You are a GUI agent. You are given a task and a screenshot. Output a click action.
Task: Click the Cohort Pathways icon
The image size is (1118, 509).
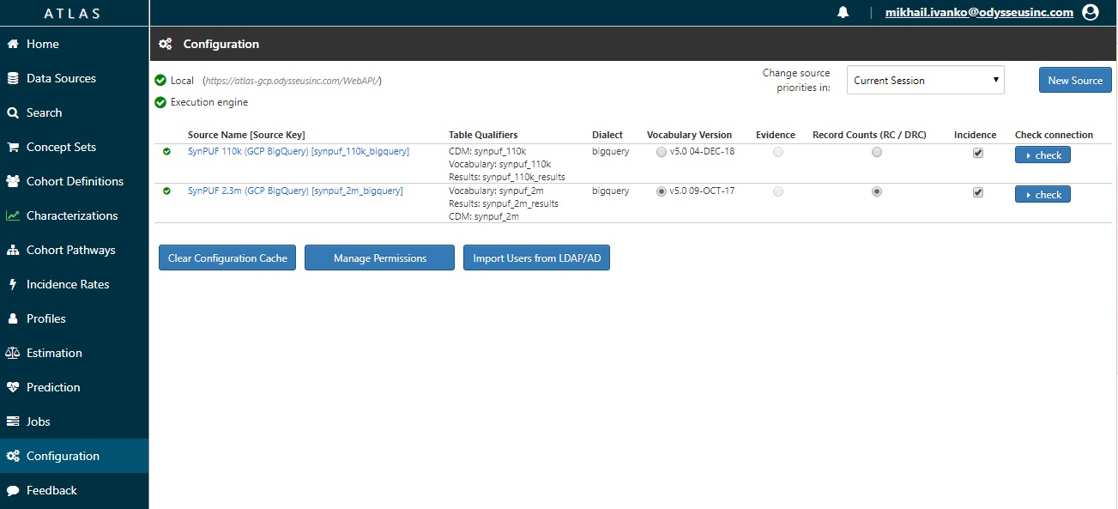tap(13, 250)
